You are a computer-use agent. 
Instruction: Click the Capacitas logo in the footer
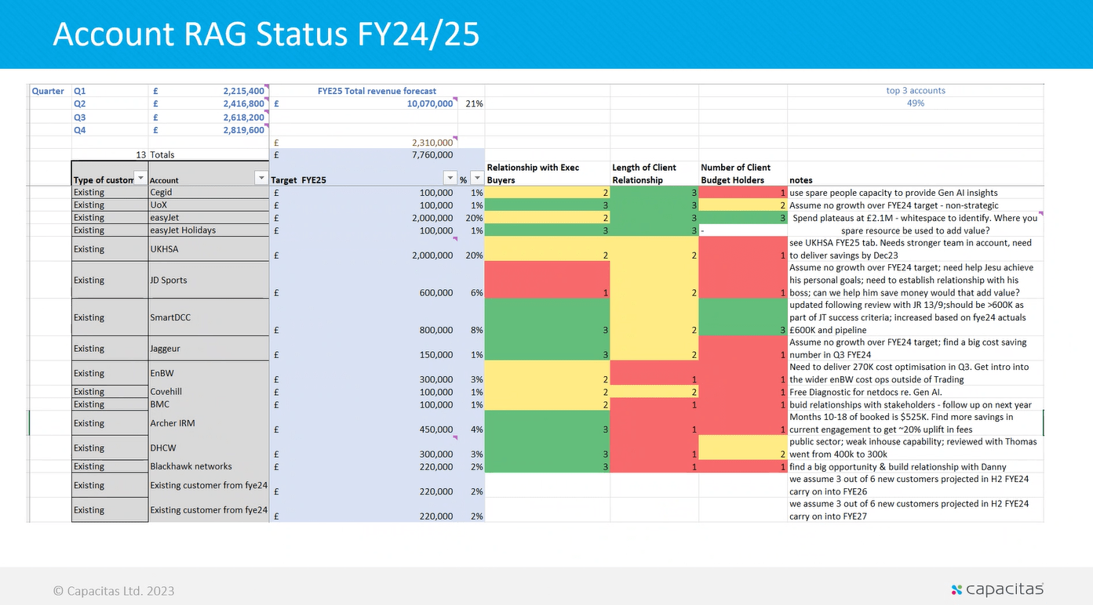click(x=997, y=589)
